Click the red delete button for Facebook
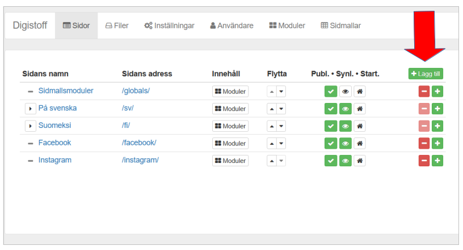 423,144
